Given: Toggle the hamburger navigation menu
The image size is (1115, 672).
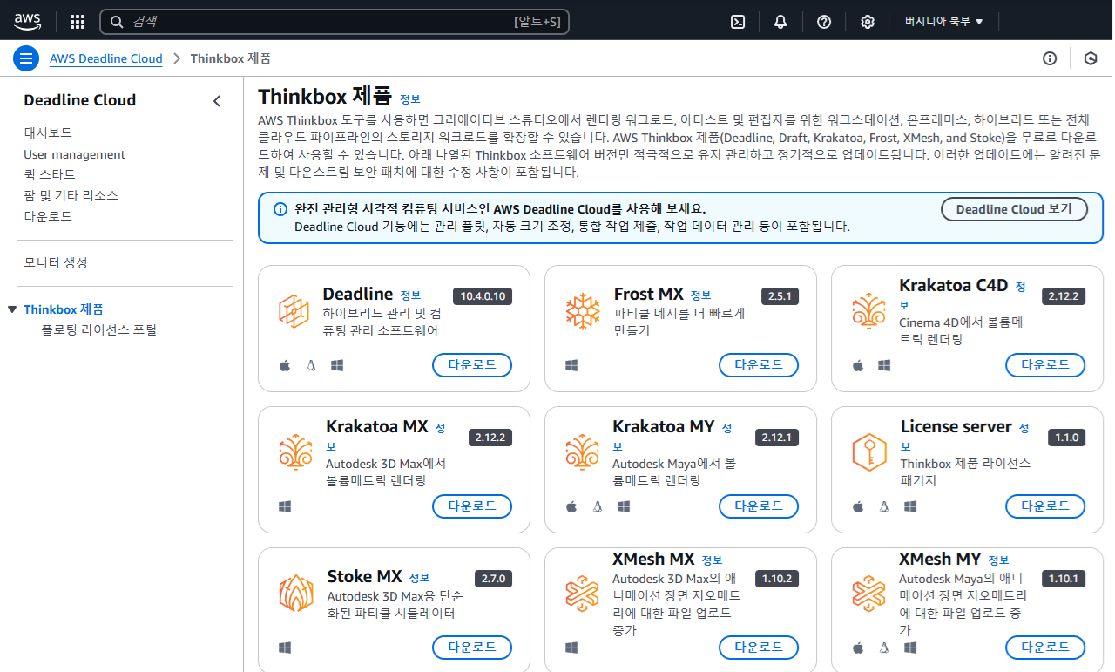Looking at the screenshot, I should click(26, 58).
